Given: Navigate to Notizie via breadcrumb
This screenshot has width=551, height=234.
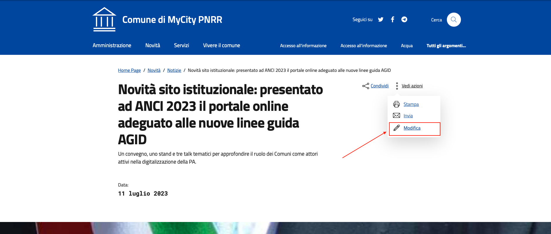Looking at the screenshot, I should (x=174, y=70).
